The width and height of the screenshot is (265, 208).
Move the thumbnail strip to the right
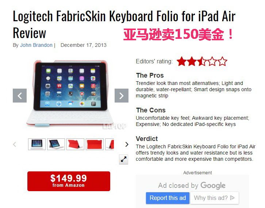127,144
